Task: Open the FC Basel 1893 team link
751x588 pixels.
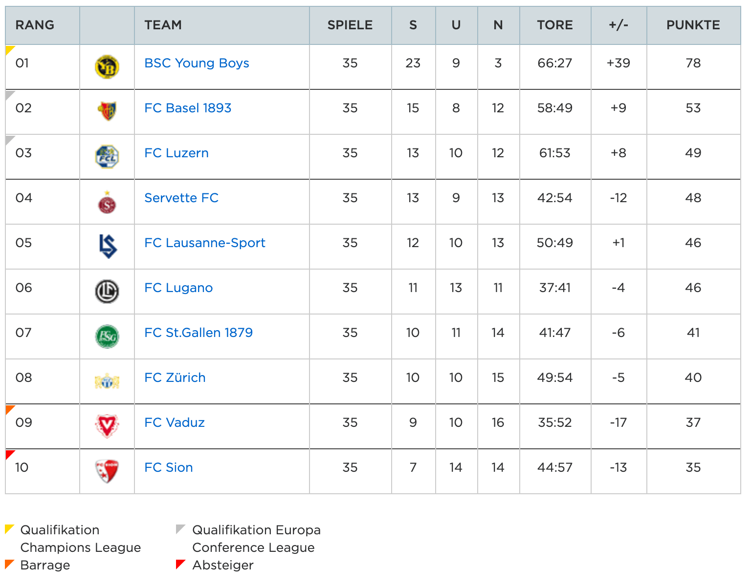Action: click(x=188, y=108)
